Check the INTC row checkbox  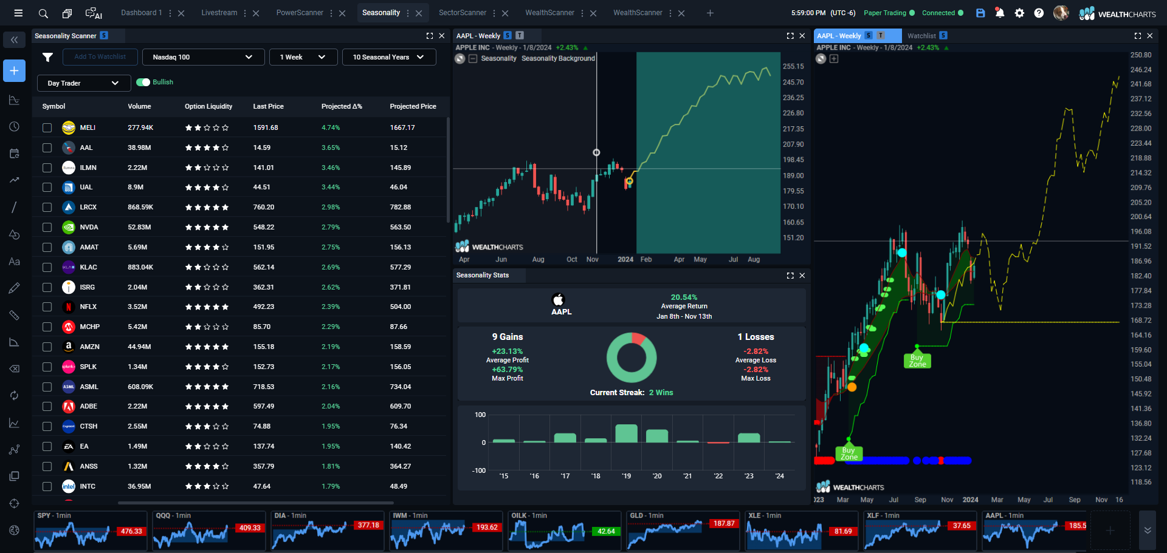pyautogui.click(x=47, y=486)
